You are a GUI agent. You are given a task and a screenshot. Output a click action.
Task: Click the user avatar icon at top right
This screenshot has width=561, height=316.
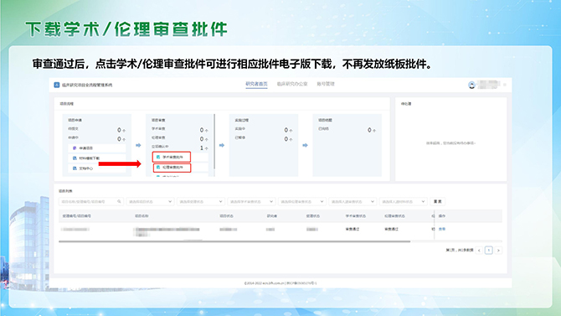(x=471, y=85)
